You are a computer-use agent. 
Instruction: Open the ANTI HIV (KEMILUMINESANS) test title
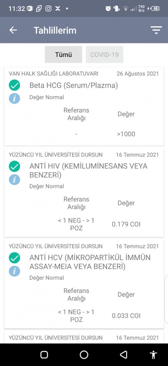pos(88,171)
